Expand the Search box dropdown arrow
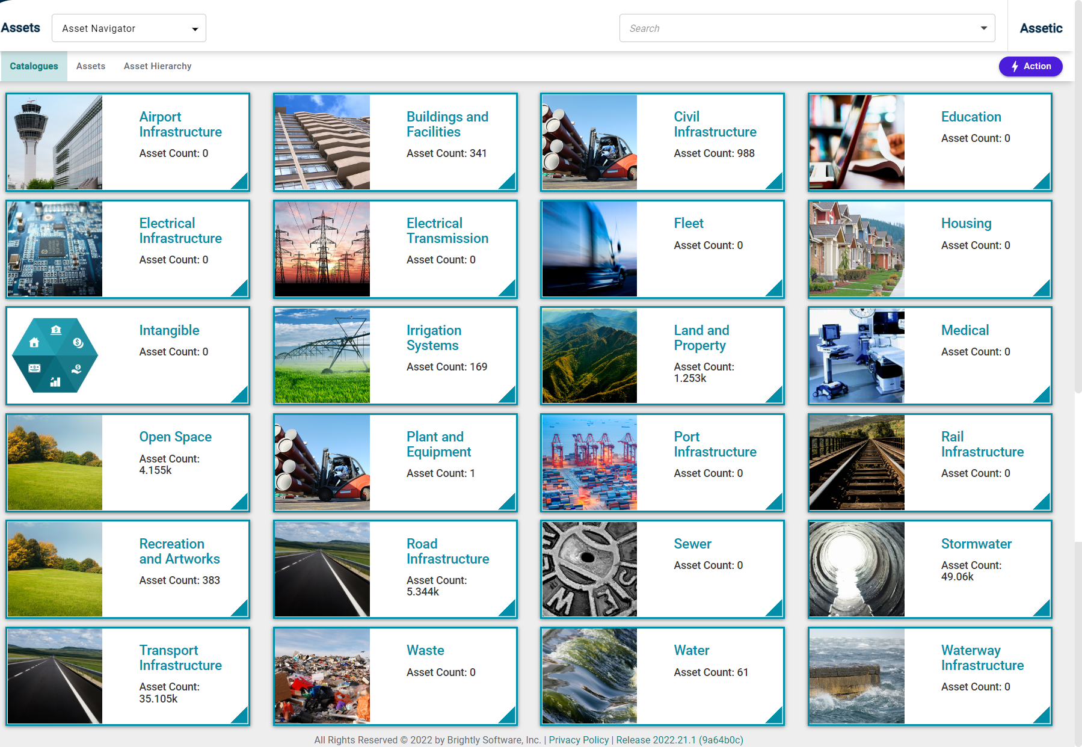Screen dimensions: 1082x747 983,28
